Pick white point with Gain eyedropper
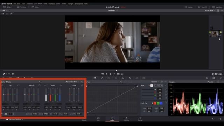The height and width of the screenshot is (126, 224). click(x=45, y=85)
